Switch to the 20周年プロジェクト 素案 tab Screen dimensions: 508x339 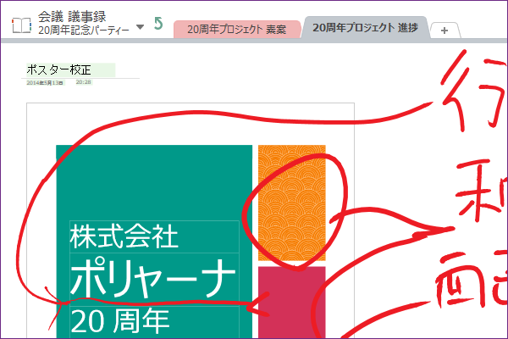[x=237, y=30]
